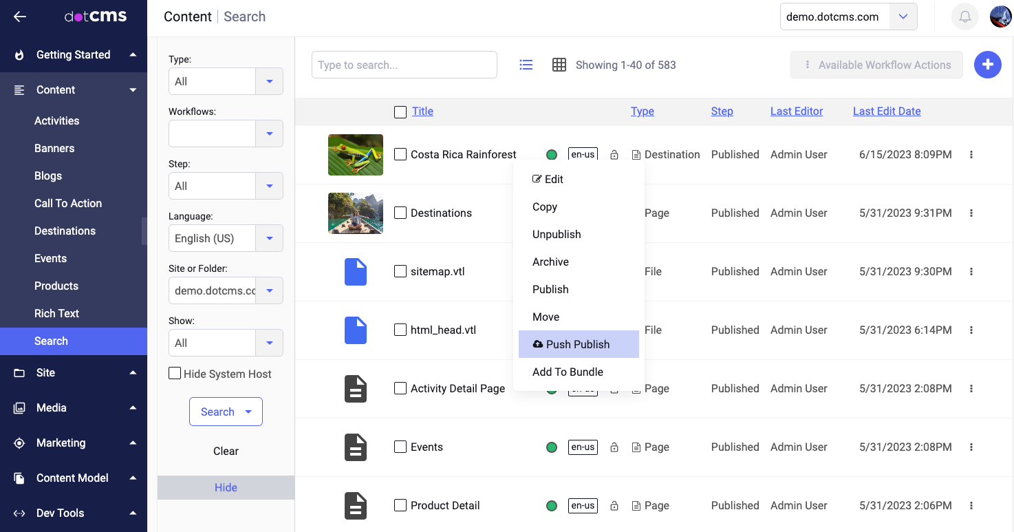This screenshot has height=532, width=1014.
Task: Choose Push Publish from context menu
Action: click(578, 344)
